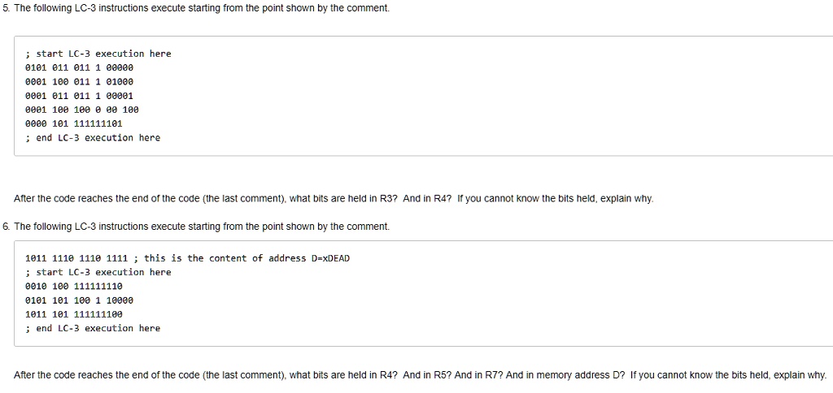Click the question text asking about R3 and R4
This screenshot has width=833, height=393.
pos(334,199)
